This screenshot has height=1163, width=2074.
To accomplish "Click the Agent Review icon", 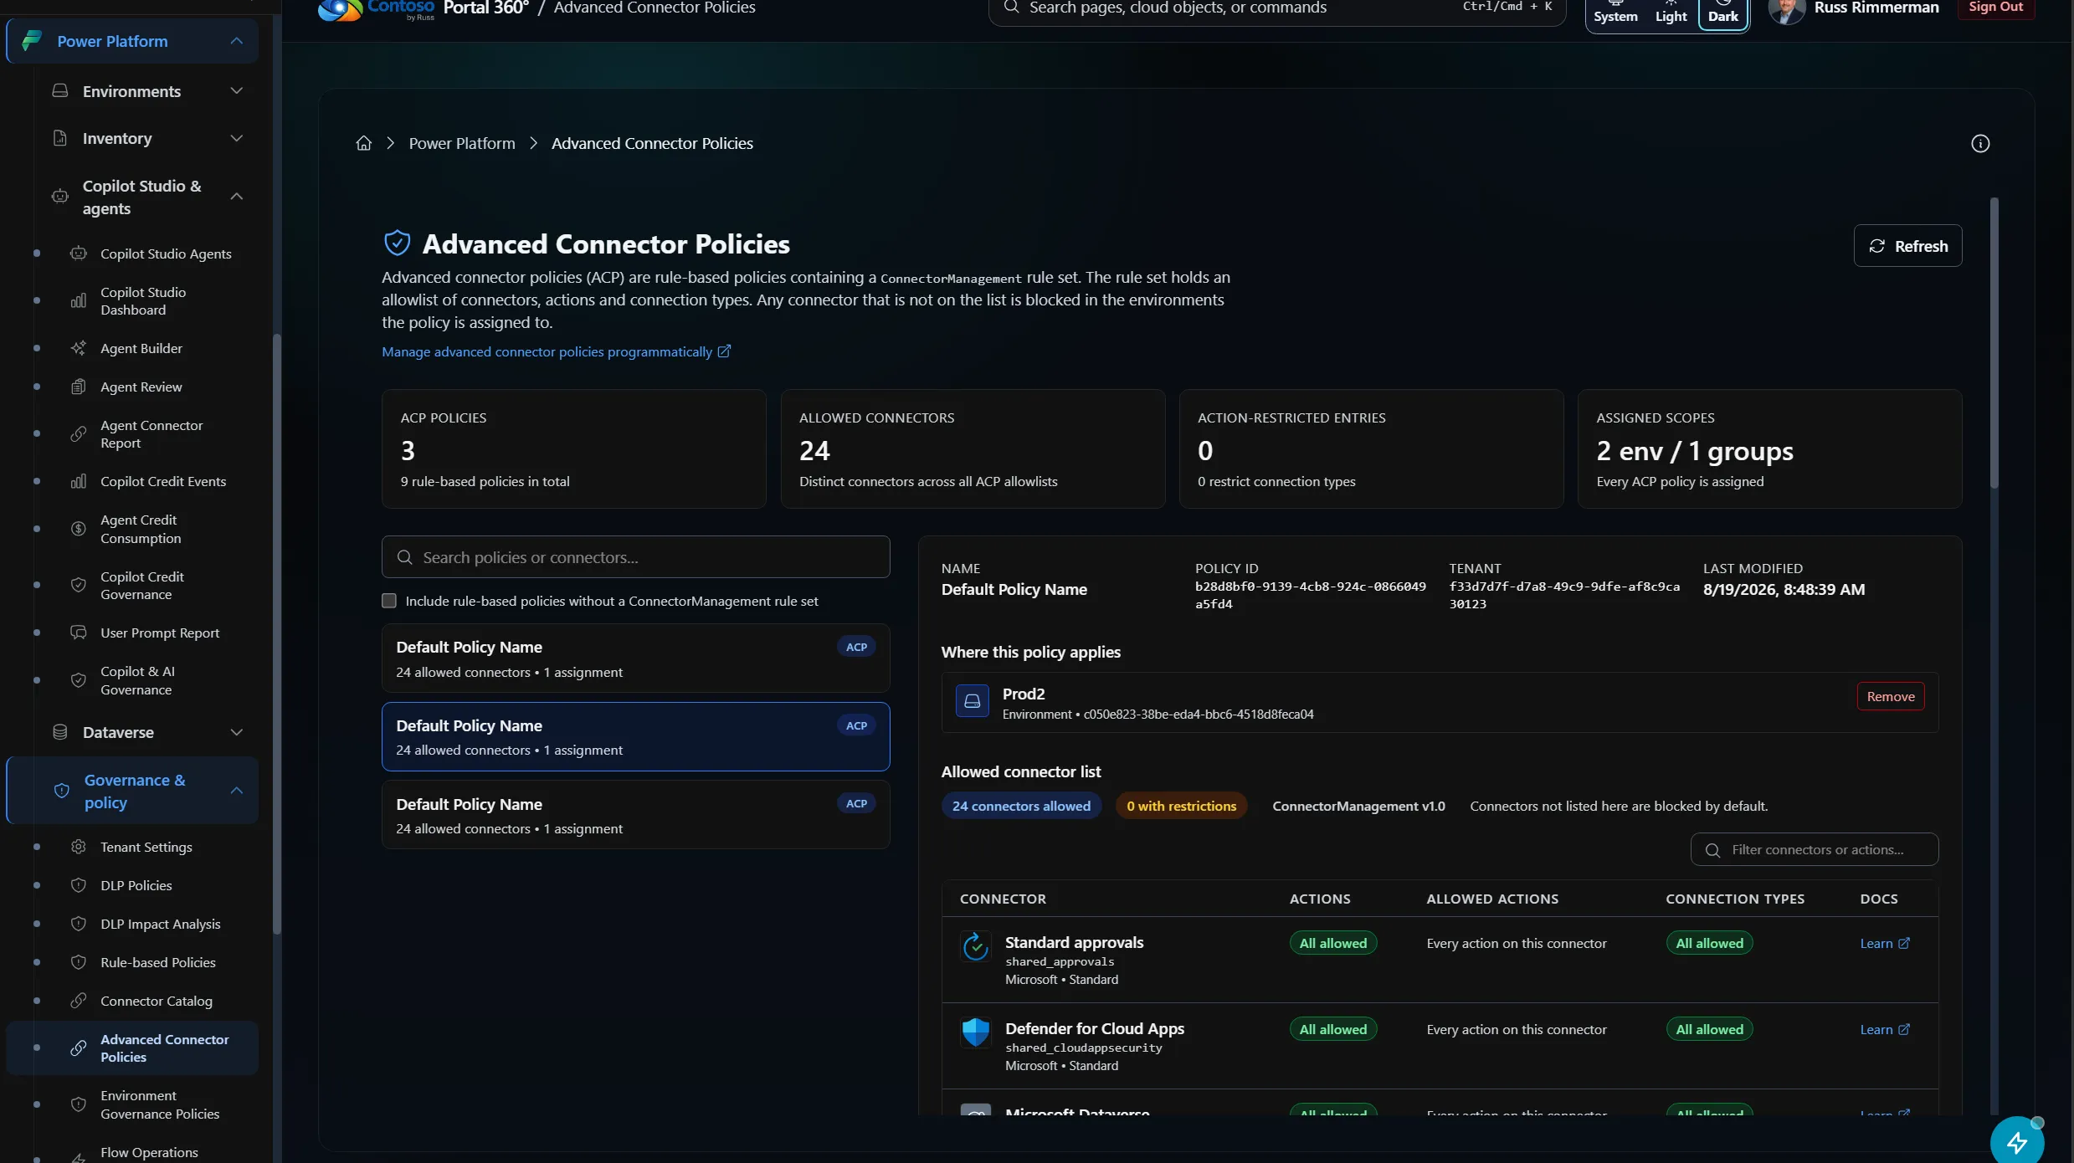I will coord(79,387).
